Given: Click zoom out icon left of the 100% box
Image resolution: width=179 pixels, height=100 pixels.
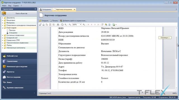Looking at the screenshot, I should (70, 25).
